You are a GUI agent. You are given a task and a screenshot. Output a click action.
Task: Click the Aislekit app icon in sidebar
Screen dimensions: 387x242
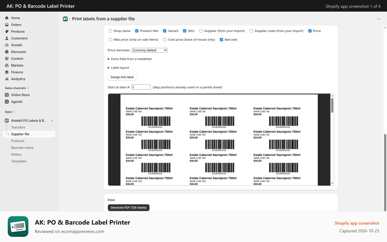7,120
